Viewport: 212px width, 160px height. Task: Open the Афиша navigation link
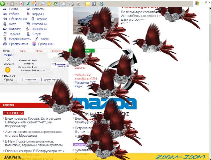coord(42,19)
